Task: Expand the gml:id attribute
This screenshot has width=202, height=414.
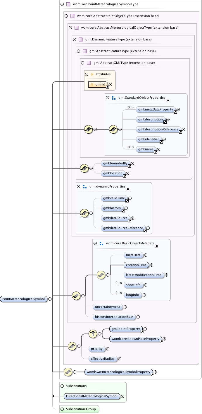Action: coord(111,85)
